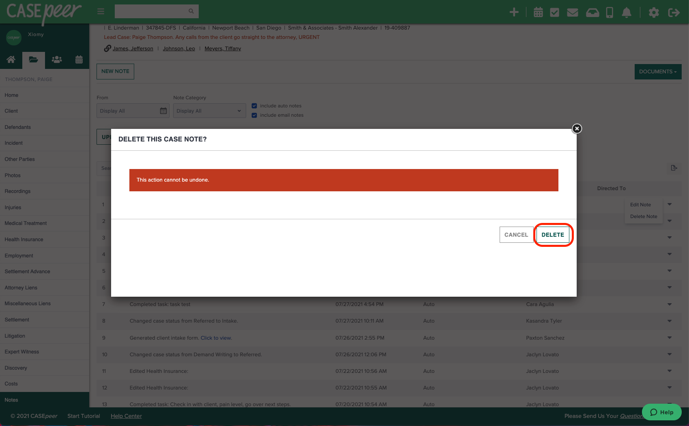Screen dimensions: 689x426
Task: Disable include email notes
Action: tap(254, 115)
